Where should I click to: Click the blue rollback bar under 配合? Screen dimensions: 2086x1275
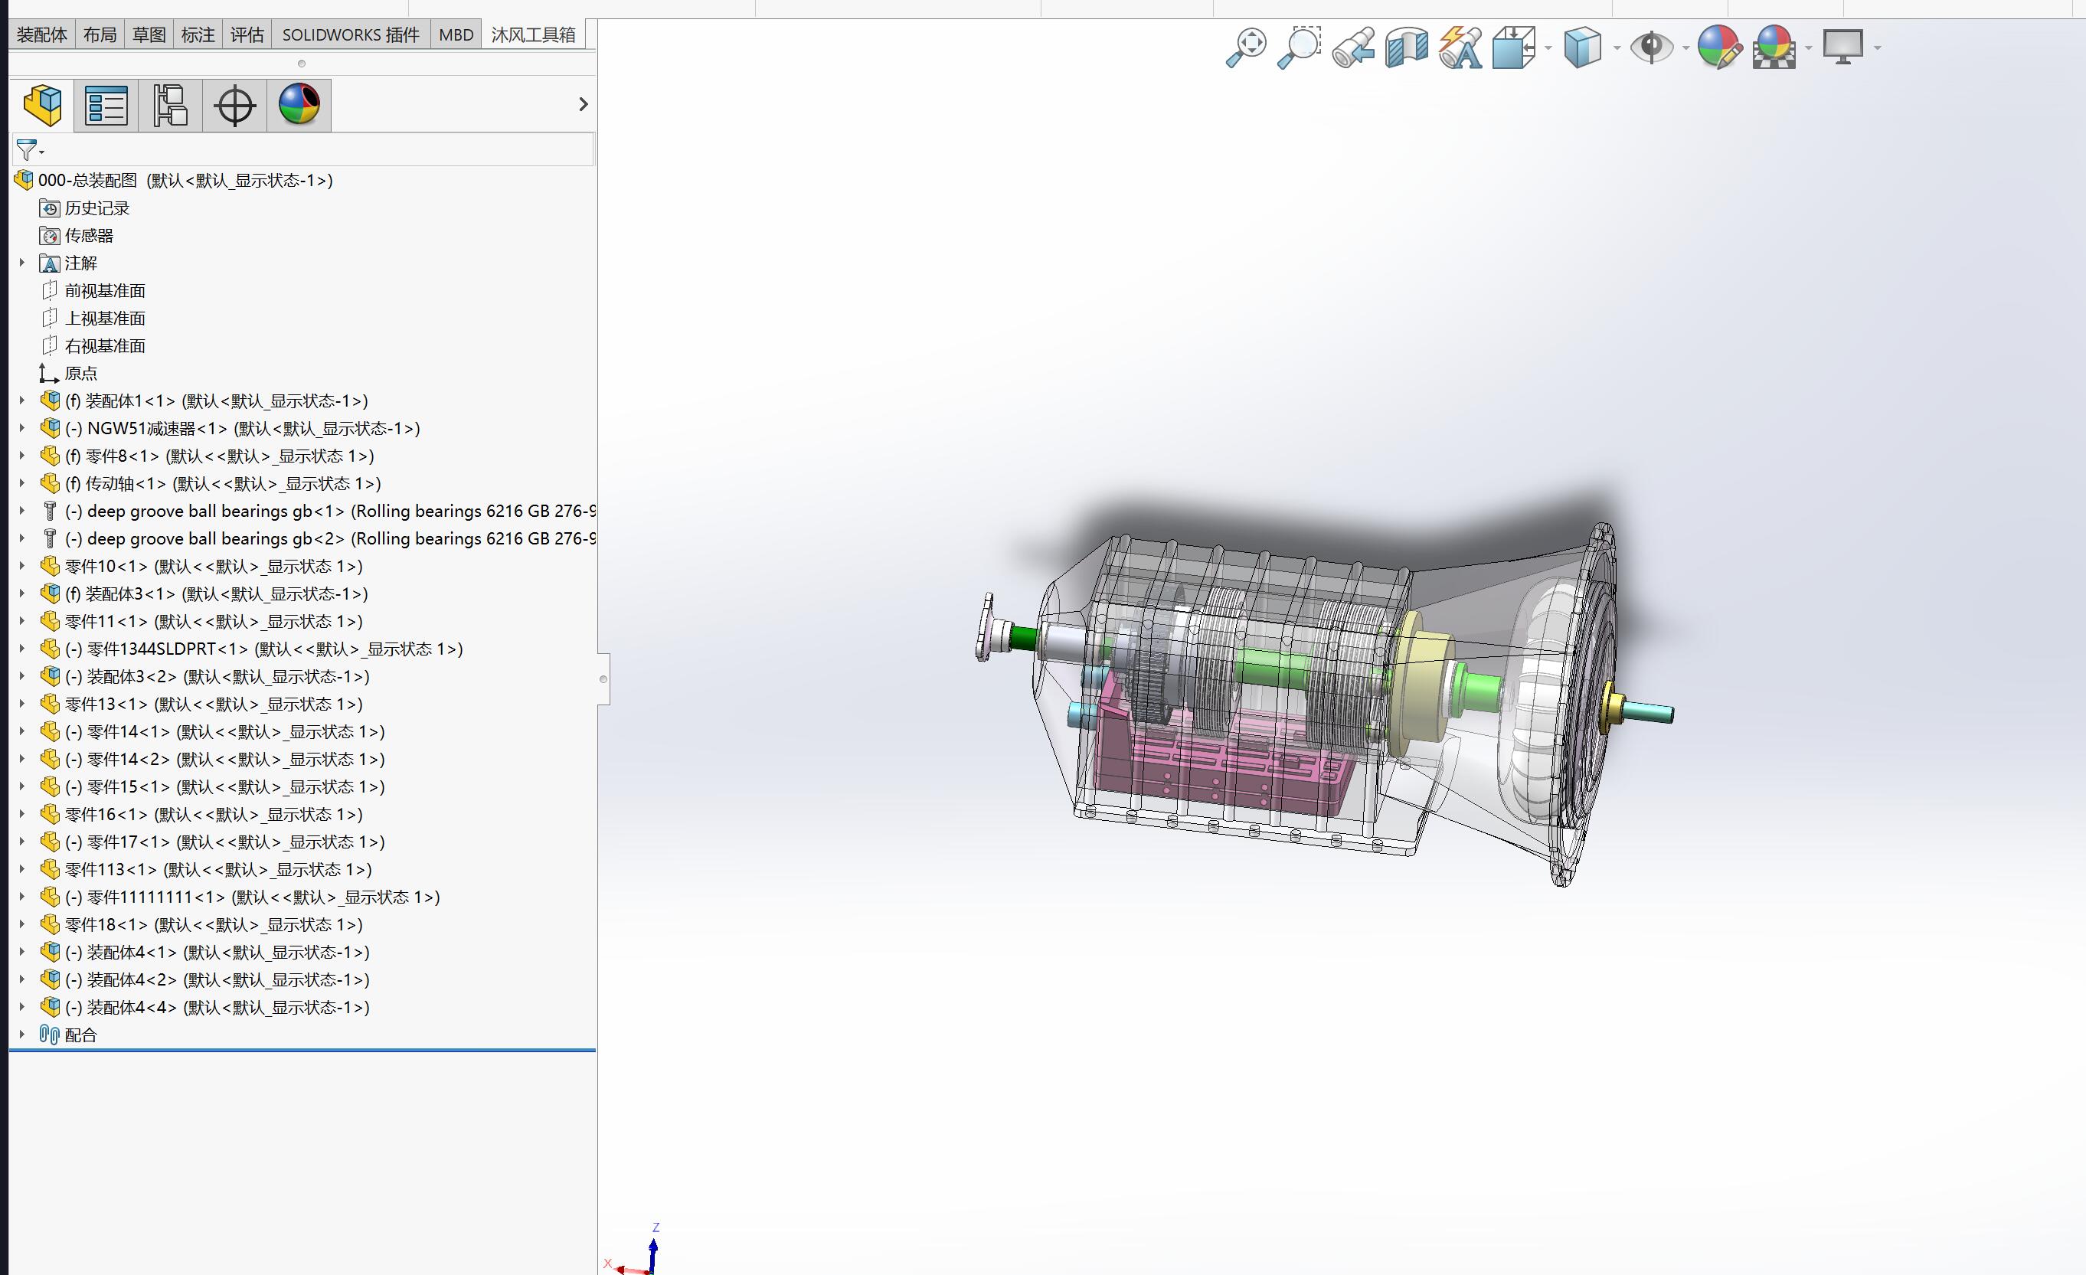click(x=302, y=1051)
